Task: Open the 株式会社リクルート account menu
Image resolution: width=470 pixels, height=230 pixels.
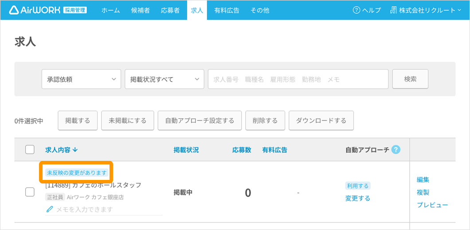Action: pos(426,10)
